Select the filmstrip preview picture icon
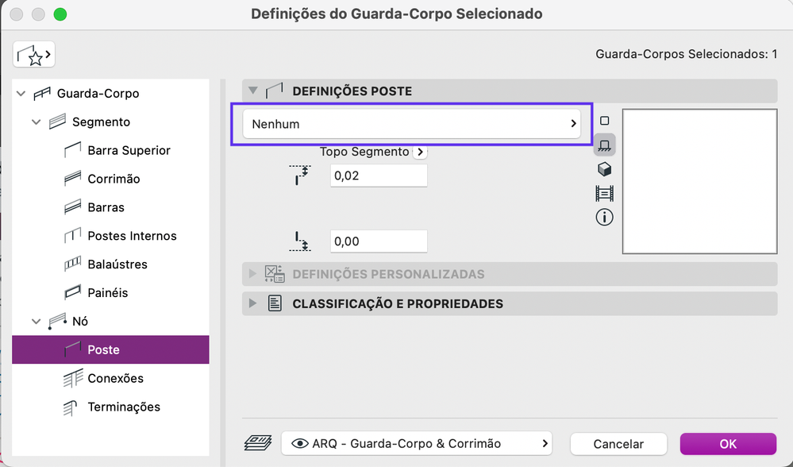 tap(604, 193)
